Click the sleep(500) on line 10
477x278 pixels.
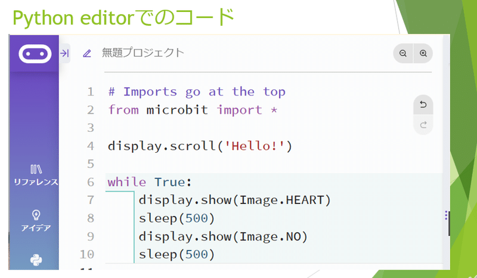[x=176, y=255]
